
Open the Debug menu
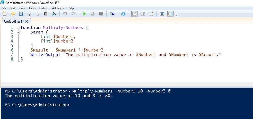point(44,8)
